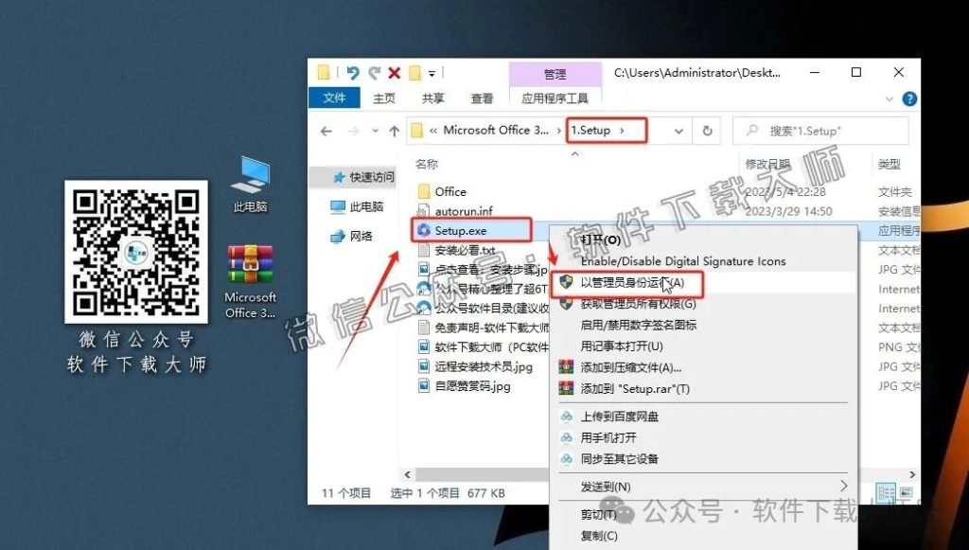Click the shield icon beside 以管理员身份运行
Image resolution: width=969 pixels, height=550 pixels.
click(x=567, y=282)
